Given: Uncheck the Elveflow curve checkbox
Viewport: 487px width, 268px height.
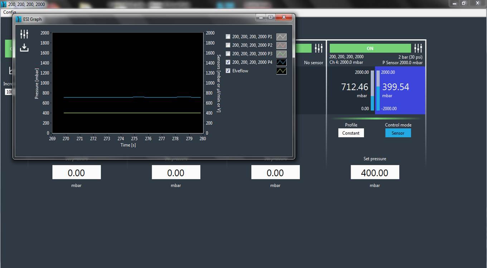Looking at the screenshot, I should (x=228, y=71).
